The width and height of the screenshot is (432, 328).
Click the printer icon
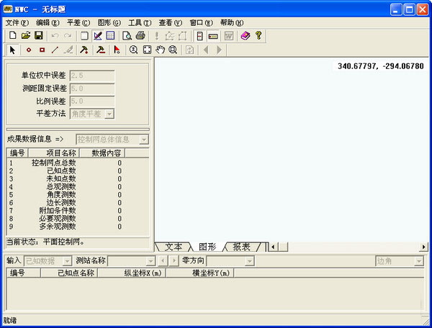click(x=140, y=35)
